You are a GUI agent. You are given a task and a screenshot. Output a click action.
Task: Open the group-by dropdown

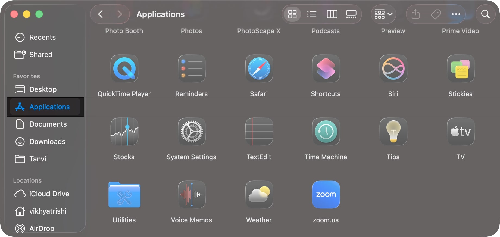coord(383,14)
